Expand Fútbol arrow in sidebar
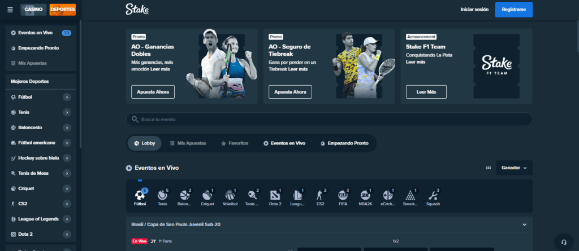579x251 pixels. tap(67, 97)
